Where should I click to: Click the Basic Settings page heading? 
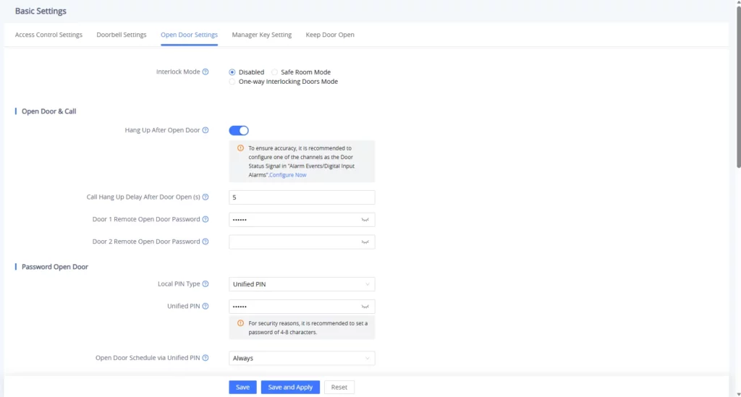(41, 11)
